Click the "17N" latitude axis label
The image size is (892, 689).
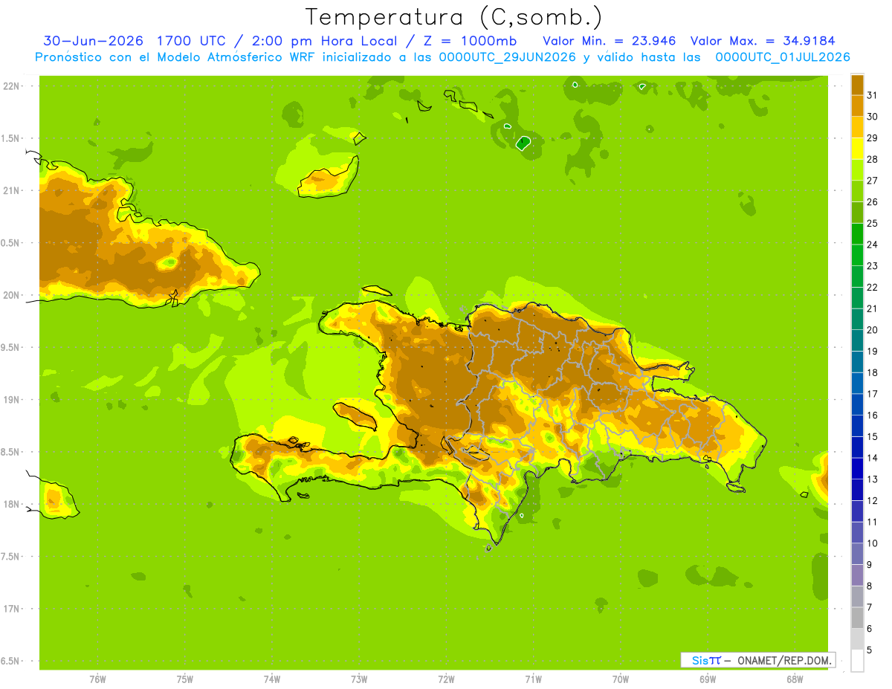click(x=12, y=609)
